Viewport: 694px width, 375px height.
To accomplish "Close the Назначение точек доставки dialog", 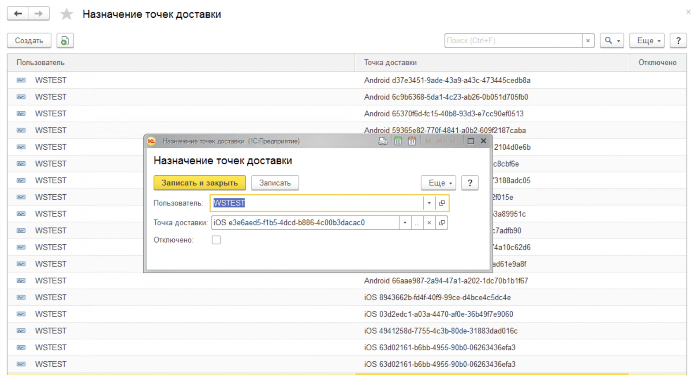I will click(x=483, y=141).
